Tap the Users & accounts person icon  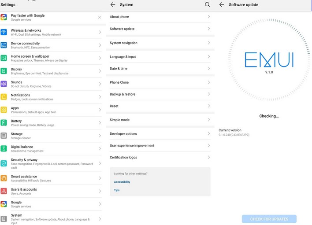point(4,191)
